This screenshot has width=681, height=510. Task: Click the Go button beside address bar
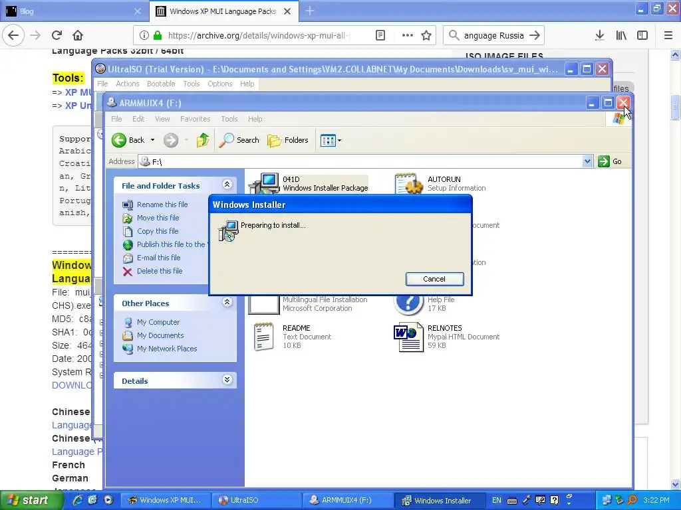click(x=611, y=161)
